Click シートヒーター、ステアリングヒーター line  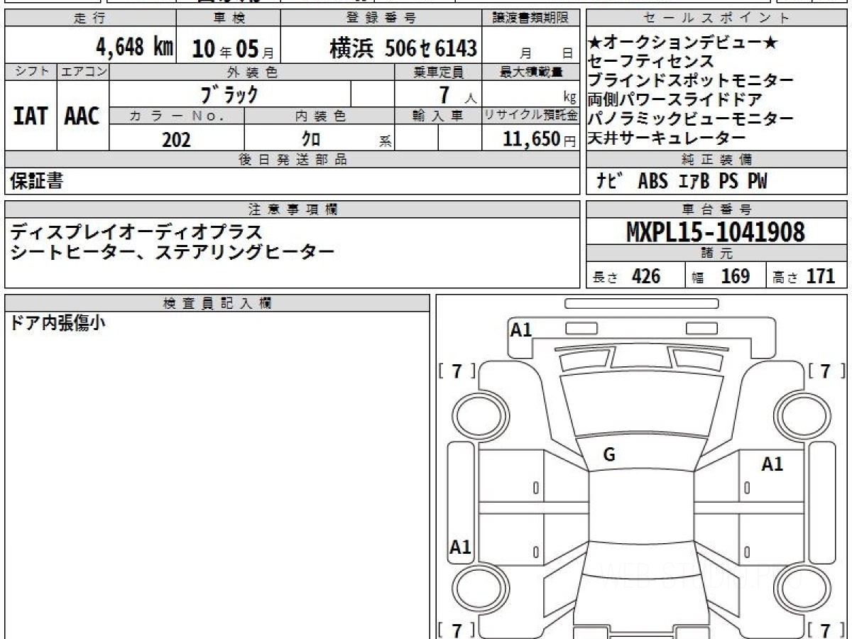coord(173,251)
